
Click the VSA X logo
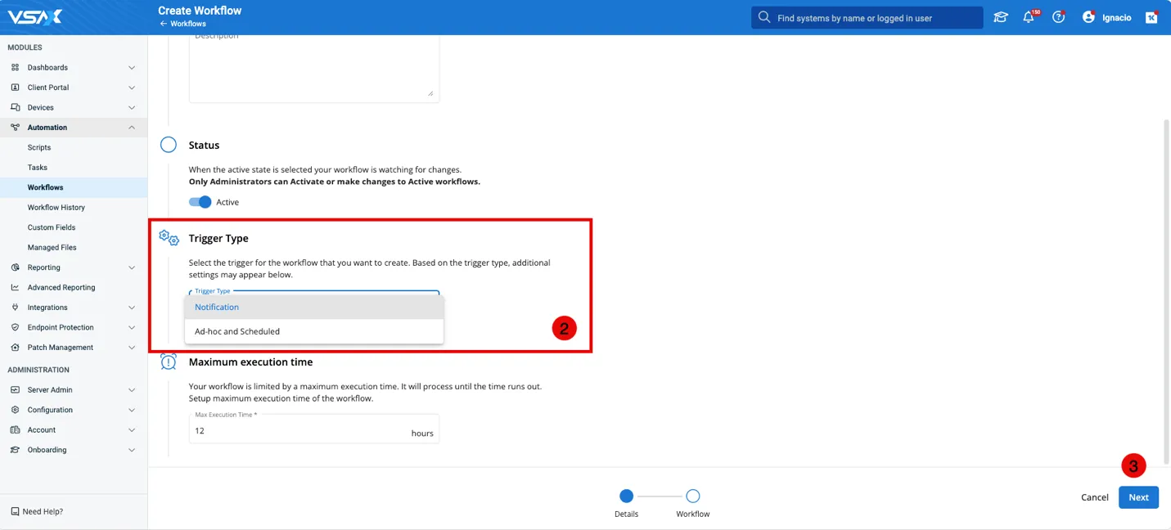pos(34,17)
